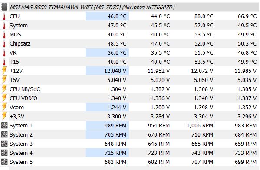
Task: Select the +3,3V voltage label
Action: [17, 117]
